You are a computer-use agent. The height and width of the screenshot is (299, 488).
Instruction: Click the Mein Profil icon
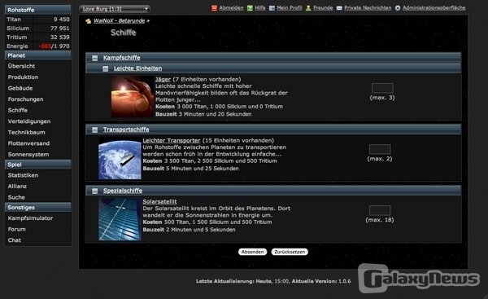272,8
